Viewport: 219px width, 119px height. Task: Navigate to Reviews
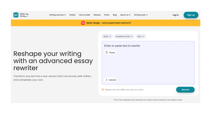[x=97, y=15]
